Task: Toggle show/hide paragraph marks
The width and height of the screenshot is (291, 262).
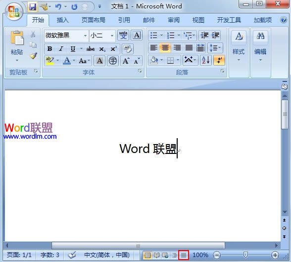Action: pyautogui.click(x=219, y=60)
